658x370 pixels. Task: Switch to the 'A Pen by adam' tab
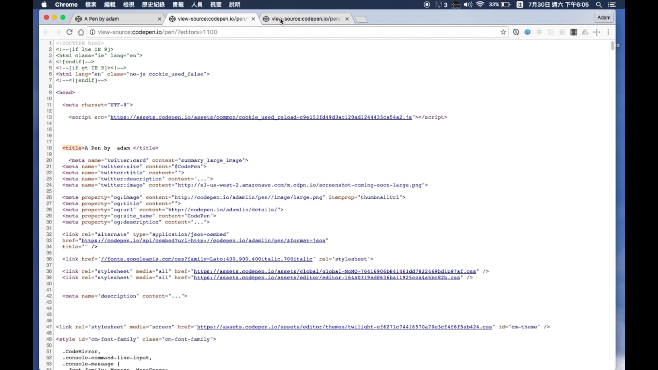pyautogui.click(x=113, y=18)
